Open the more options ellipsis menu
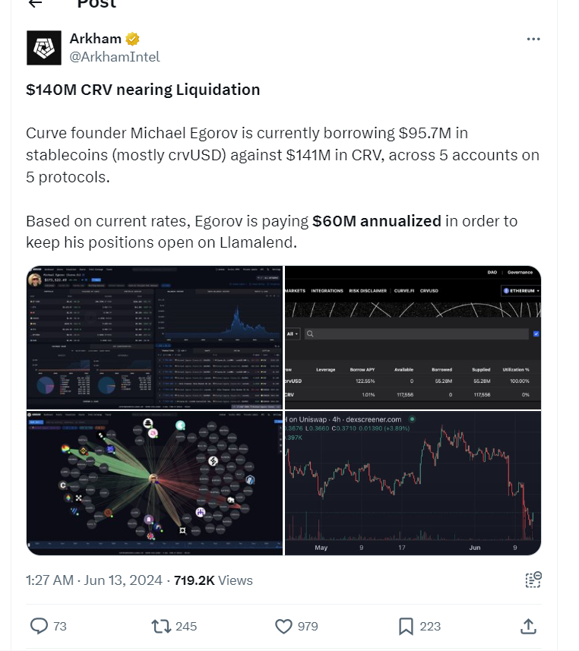This screenshot has height=651, width=579. coord(534,39)
